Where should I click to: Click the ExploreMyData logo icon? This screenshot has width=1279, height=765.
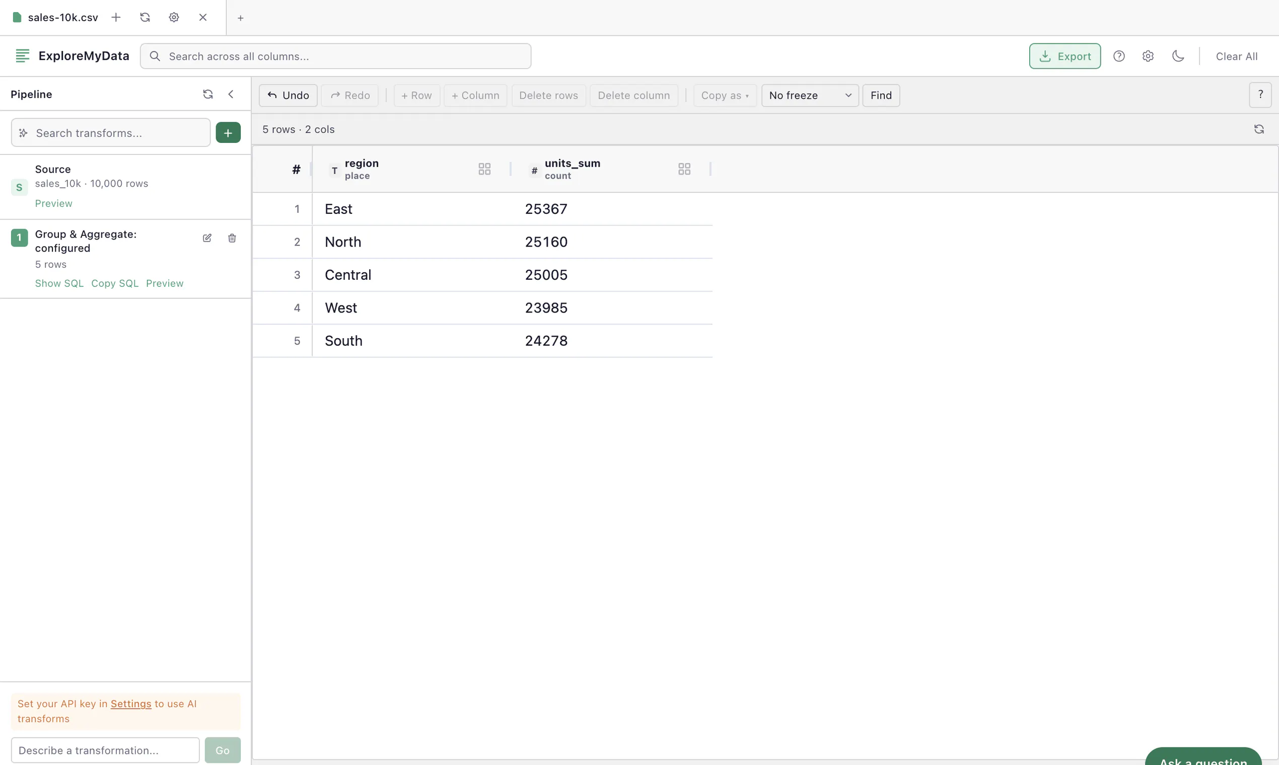[x=22, y=56]
